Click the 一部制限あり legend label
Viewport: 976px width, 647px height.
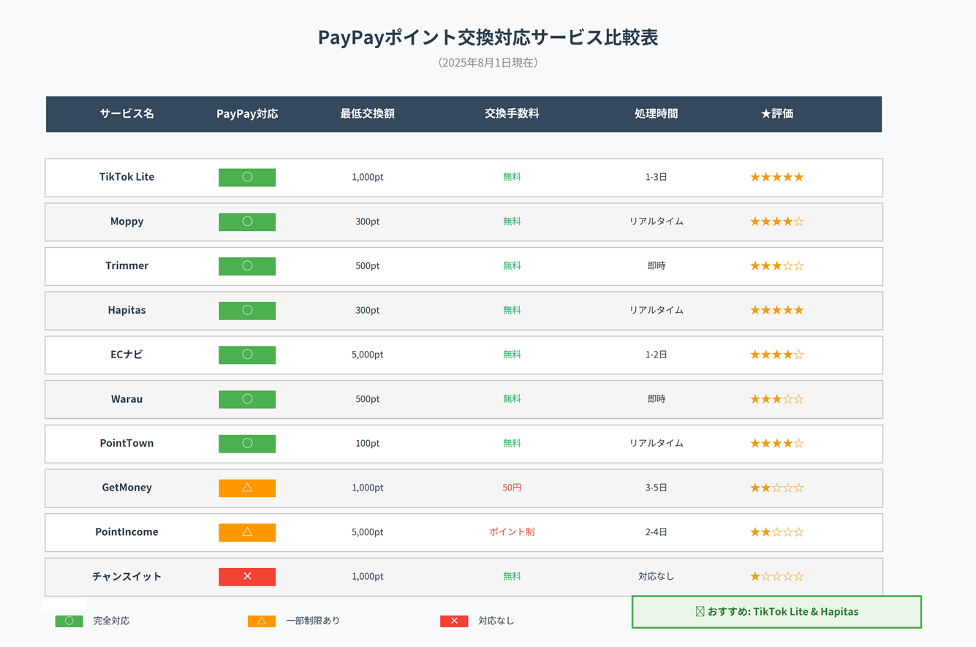click(313, 621)
